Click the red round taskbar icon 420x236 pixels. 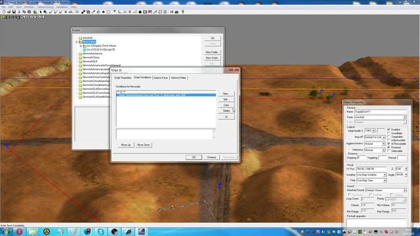tap(19, 231)
